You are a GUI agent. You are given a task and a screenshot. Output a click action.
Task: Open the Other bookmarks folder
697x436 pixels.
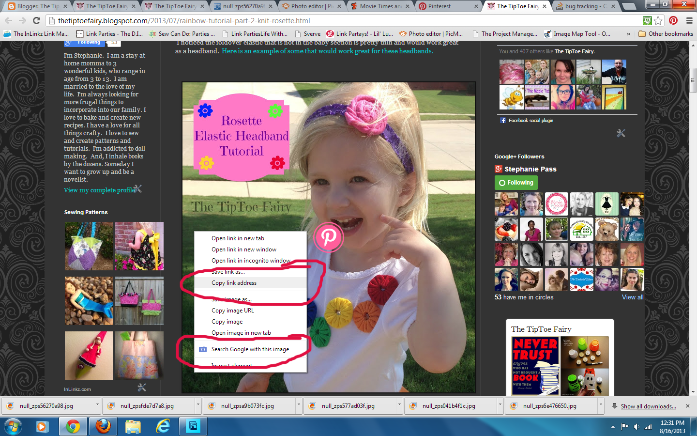pos(666,33)
